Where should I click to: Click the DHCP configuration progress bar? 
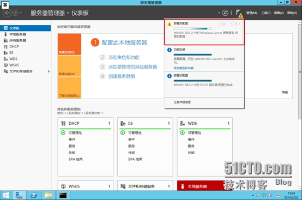pyautogui.click(x=192, y=81)
